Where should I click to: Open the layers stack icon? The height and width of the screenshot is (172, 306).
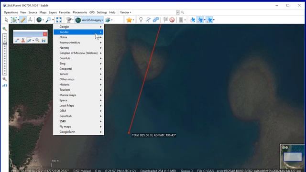[108, 20]
